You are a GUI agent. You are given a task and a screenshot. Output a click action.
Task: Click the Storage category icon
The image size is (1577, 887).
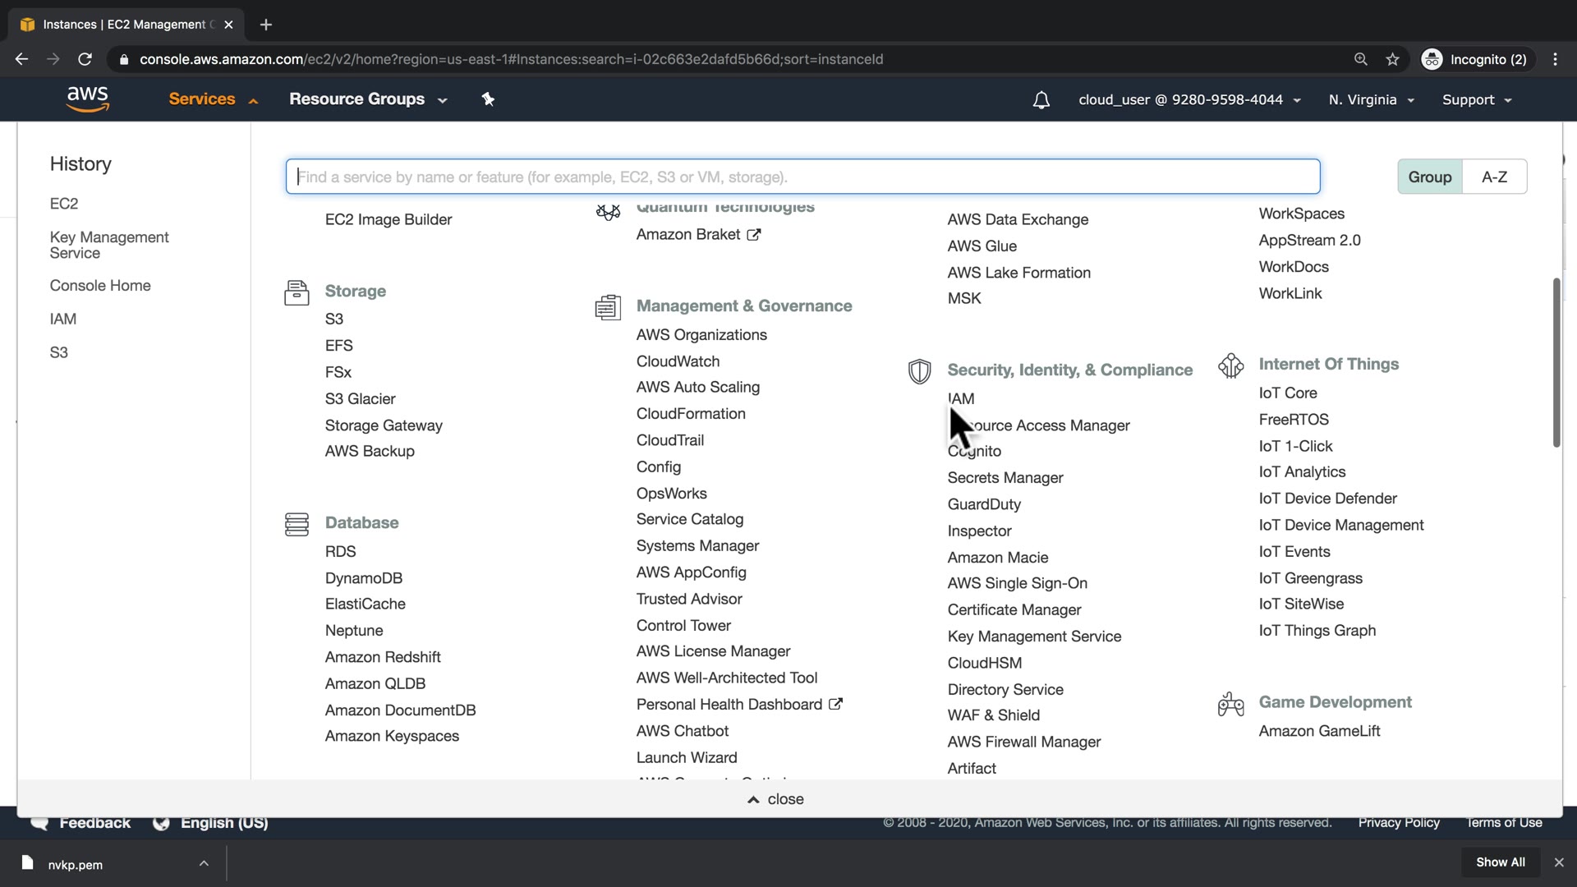point(297,292)
